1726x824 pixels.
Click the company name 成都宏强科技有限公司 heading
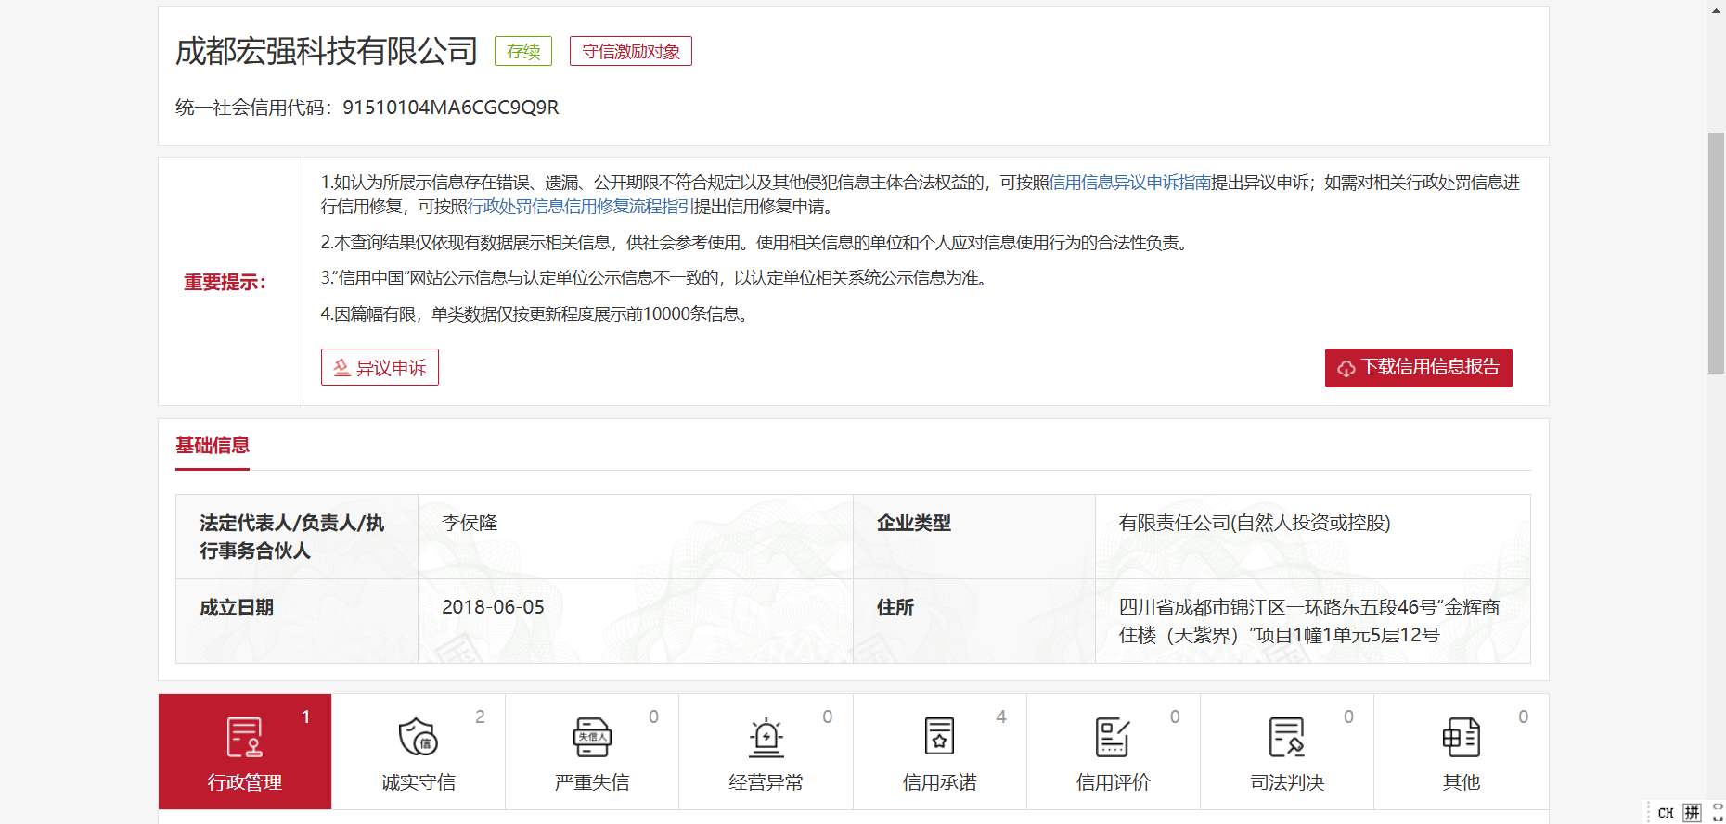pos(326,51)
